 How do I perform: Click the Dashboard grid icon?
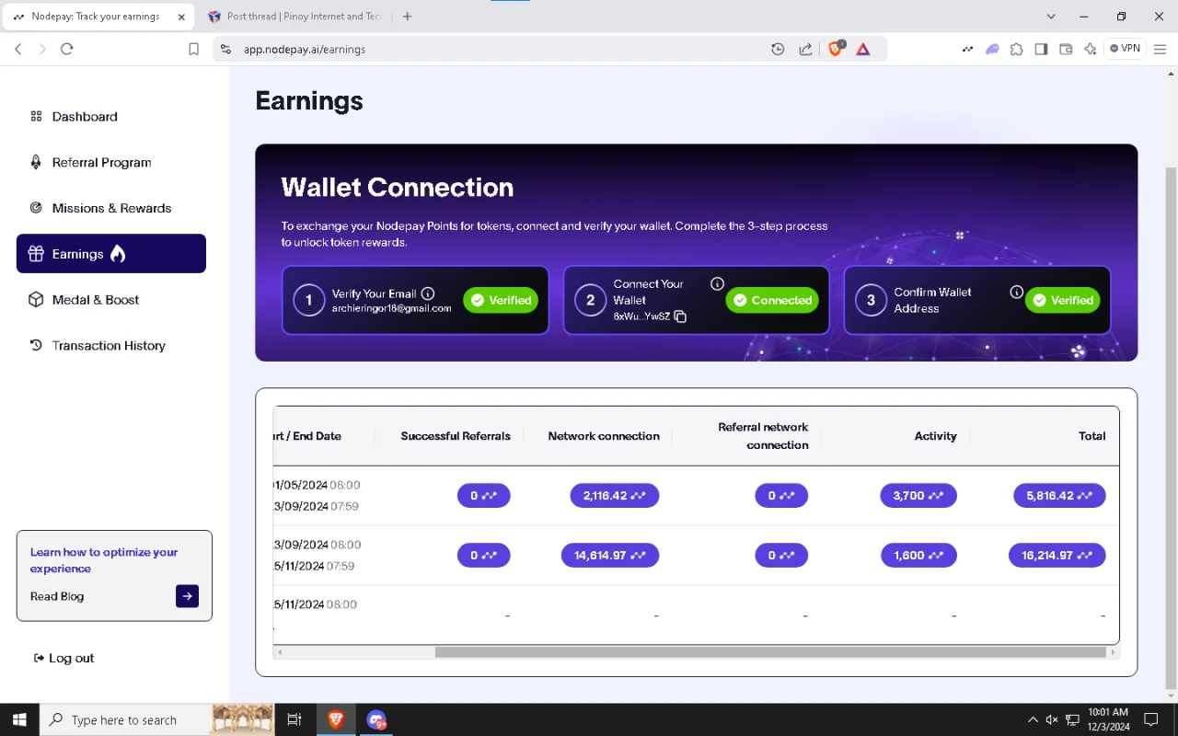tap(36, 117)
